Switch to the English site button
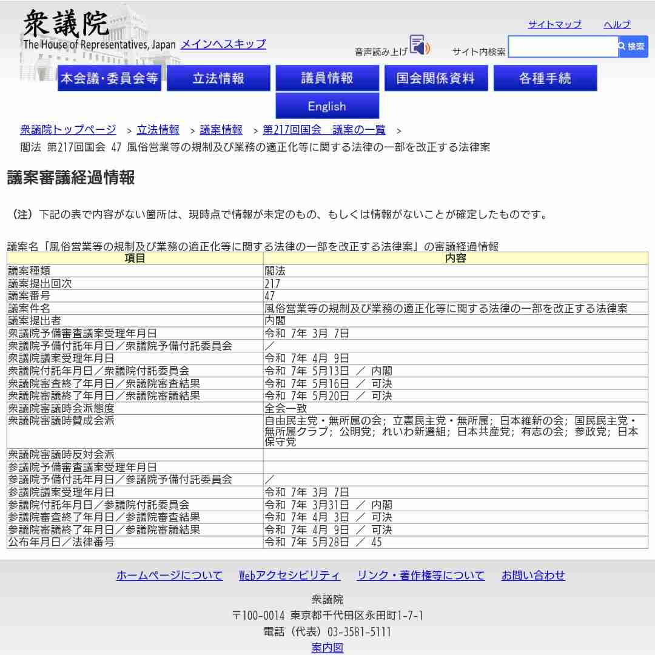 [x=327, y=106]
